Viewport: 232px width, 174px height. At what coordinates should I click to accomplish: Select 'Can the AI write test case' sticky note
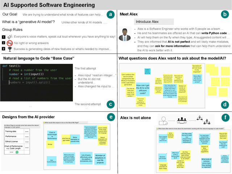click(130, 92)
